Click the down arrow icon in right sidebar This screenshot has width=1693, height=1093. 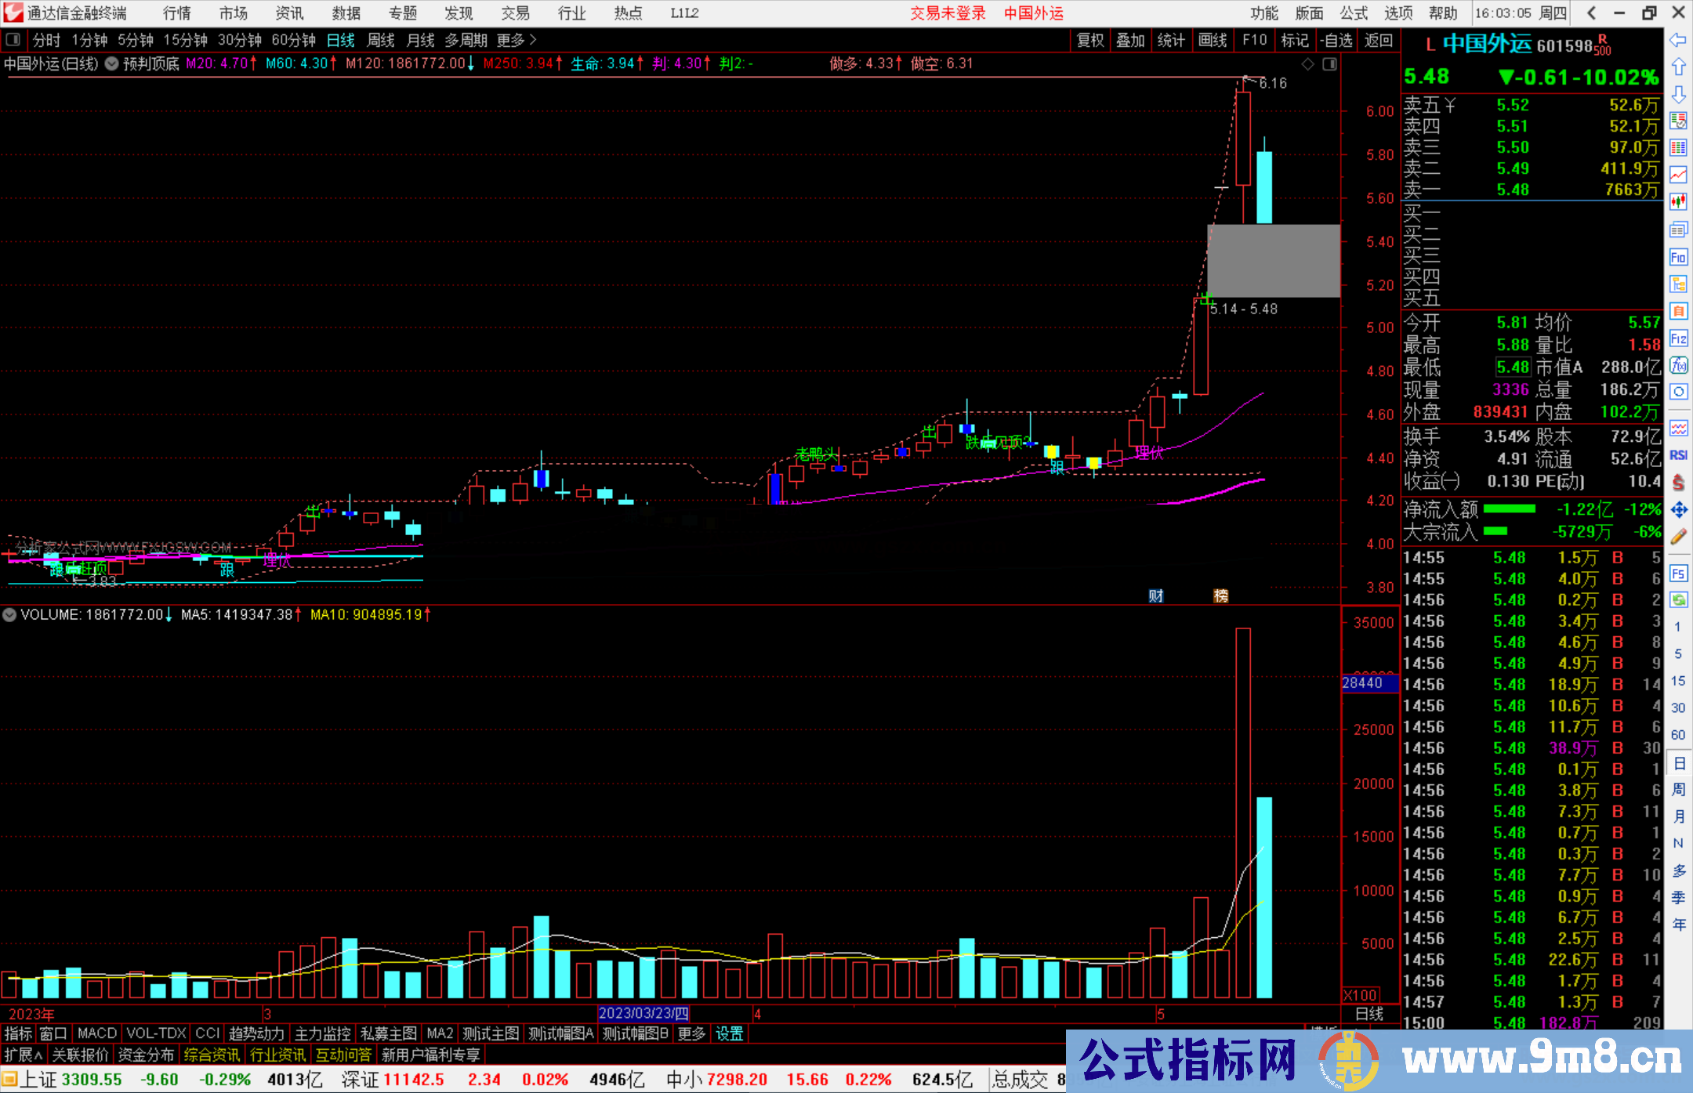(1678, 94)
